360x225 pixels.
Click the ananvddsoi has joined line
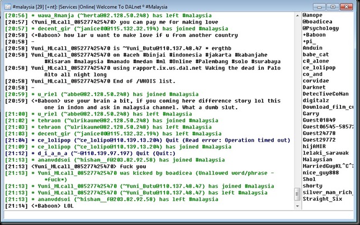[115, 160]
